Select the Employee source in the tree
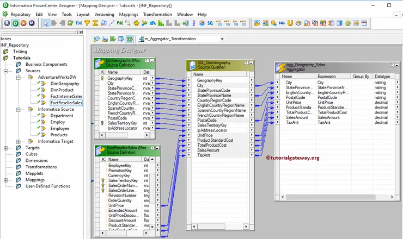The height and width of the screenshot is (239, 403). [60, 129]
